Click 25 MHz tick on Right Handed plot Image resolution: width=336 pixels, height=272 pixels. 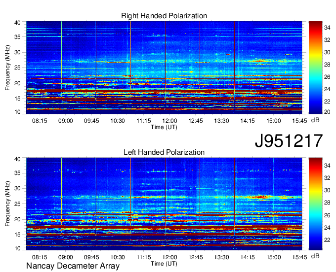[x=17, y=68]
